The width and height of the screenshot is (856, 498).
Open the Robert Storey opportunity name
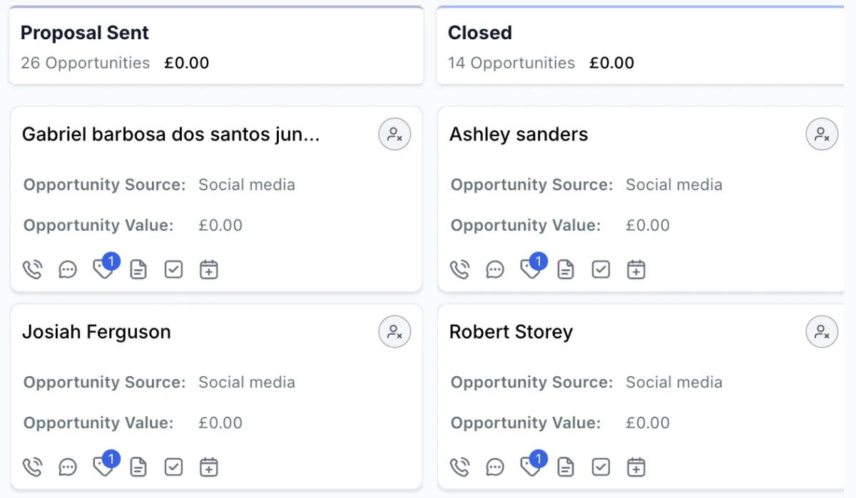pyautogui.click(x=511, y=332)
